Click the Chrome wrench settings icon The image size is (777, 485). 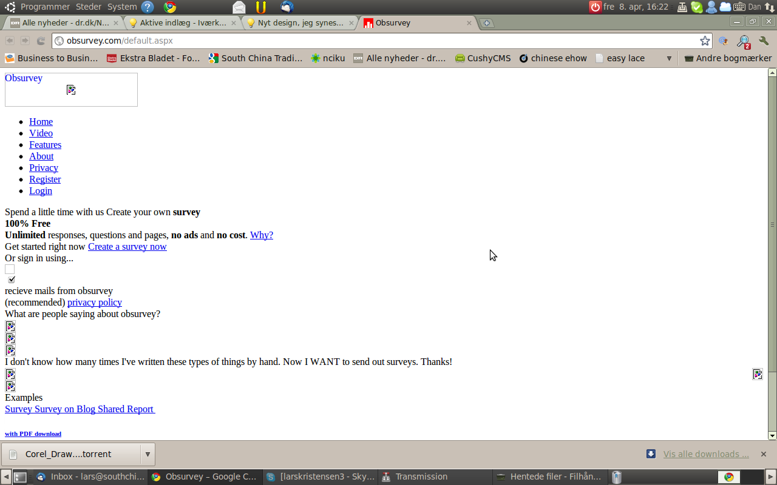point(764,41)
